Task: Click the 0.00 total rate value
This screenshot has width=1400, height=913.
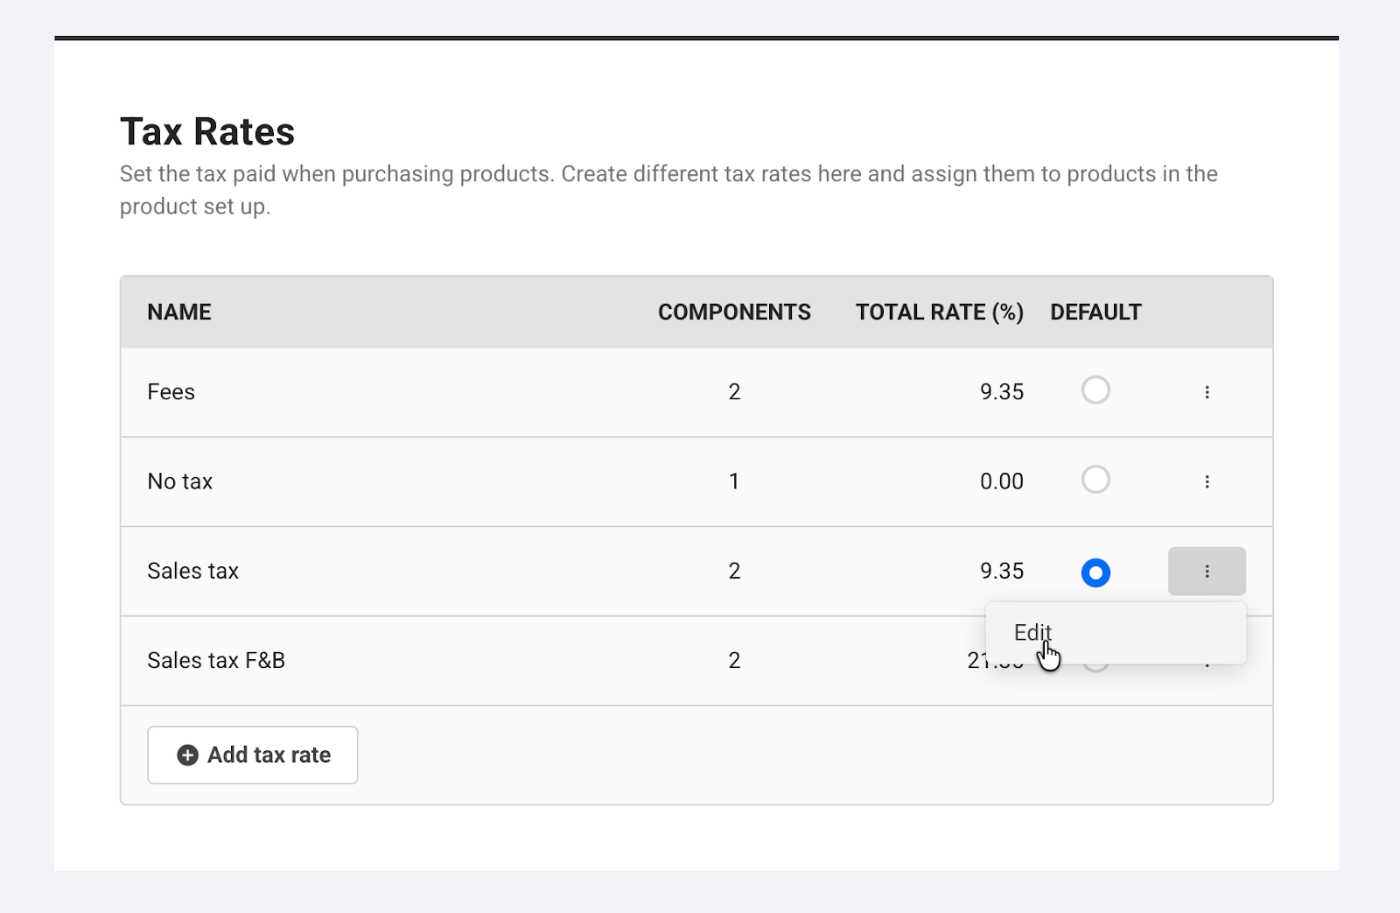Action: [x=1001, y=481]
